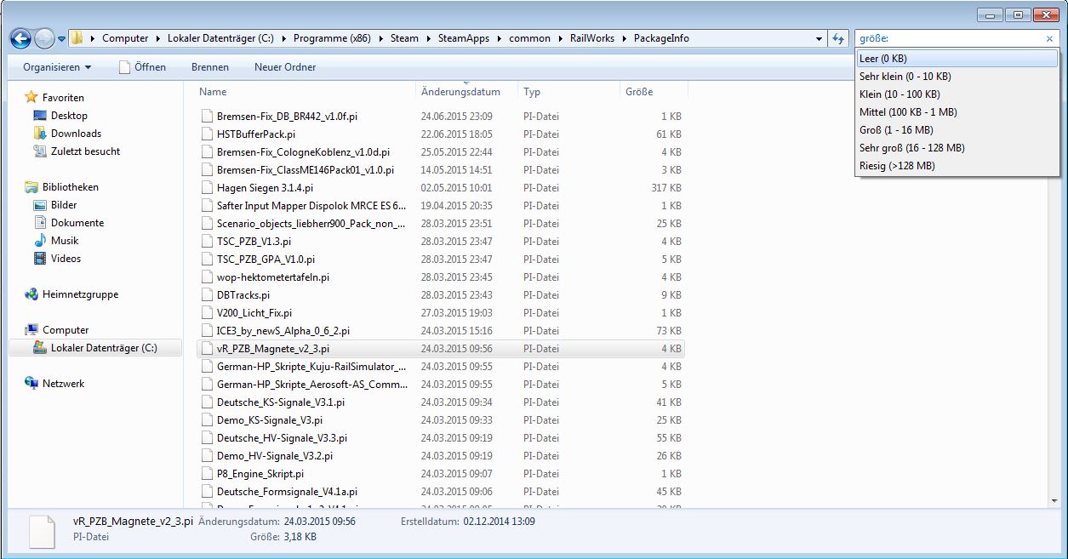Go back using the Back arrow button
Image resolution: width=1068 pixels, height=559 pixels.
coord(20,38)
